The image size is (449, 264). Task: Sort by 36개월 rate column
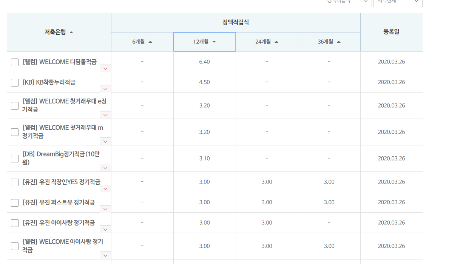(x=329, y=42)
